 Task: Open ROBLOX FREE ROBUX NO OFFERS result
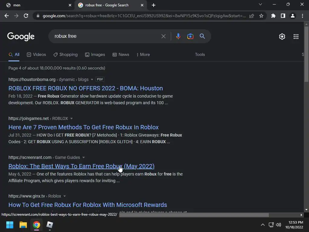[x=85, y=88]
